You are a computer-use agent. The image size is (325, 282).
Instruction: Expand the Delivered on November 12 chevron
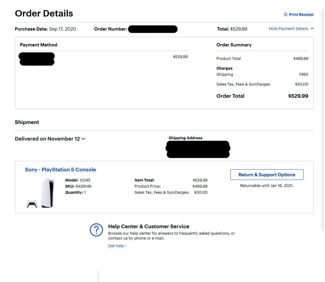(83, 139)
